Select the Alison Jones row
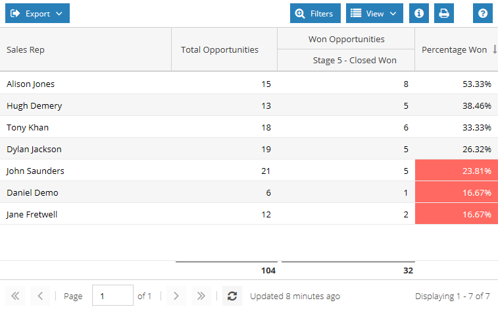This screenshot has width=498, height=311. click(x=249, y=84)
